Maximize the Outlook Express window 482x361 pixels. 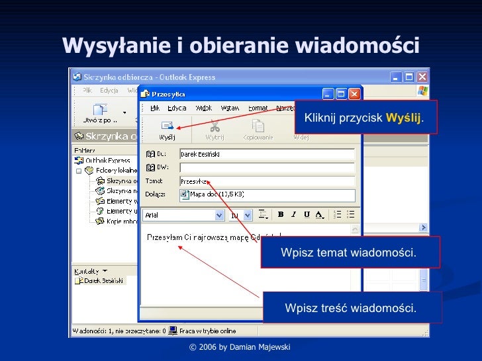coord(409,77)
